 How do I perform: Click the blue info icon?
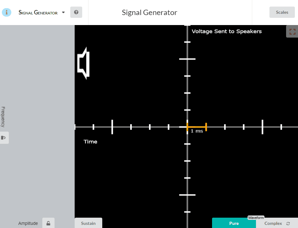(7, 13)
